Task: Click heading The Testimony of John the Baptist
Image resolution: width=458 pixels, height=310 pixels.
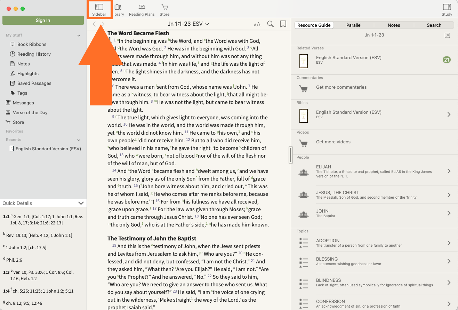Action: point(152,238)
